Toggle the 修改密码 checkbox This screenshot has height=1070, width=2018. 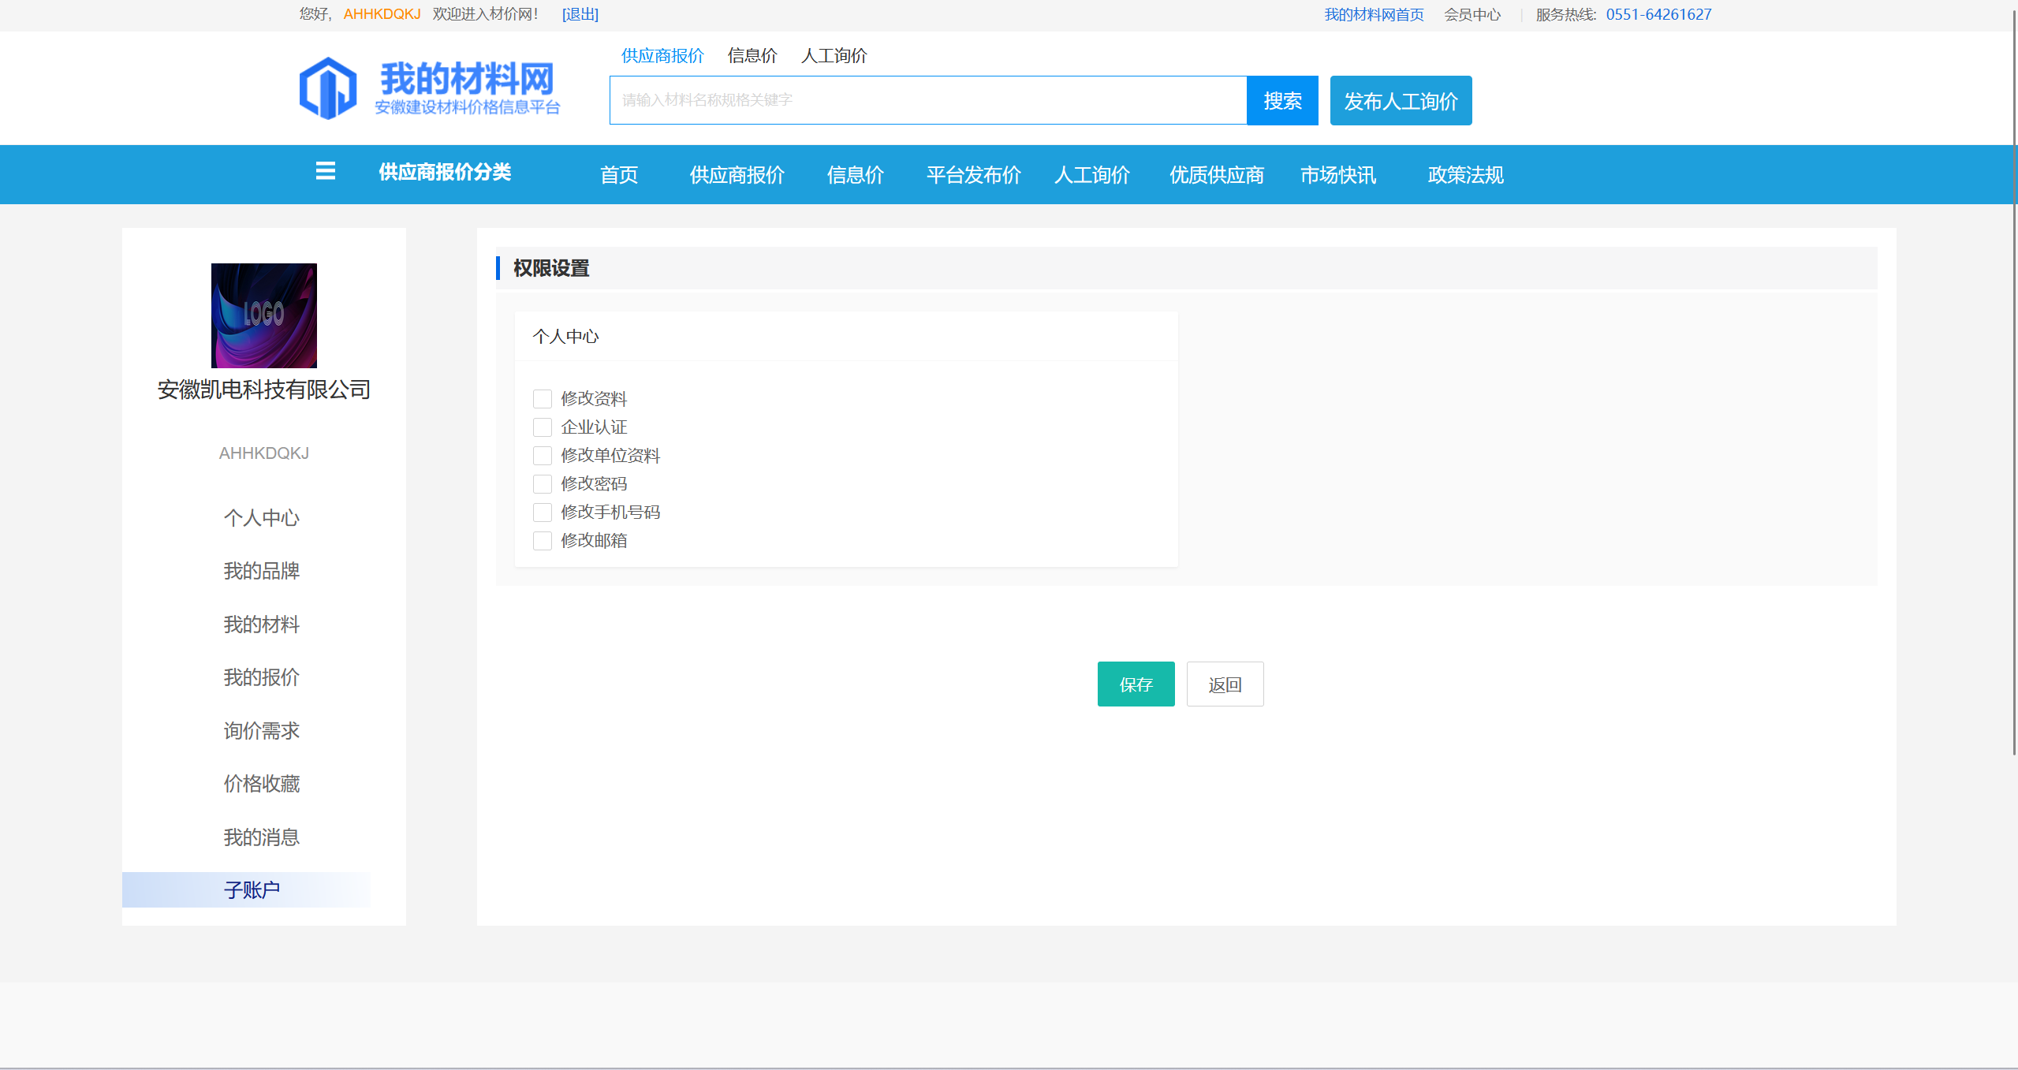tap(543, 484)
